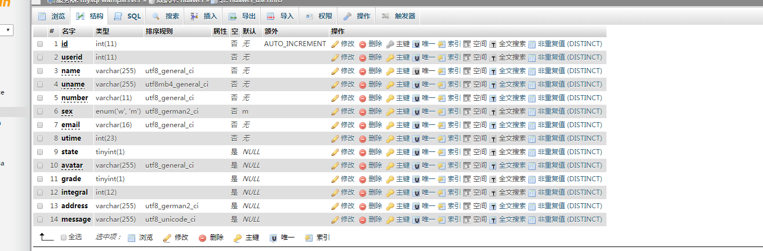Click the primary key icon for the name row
The image size is (763, 251).
coord(390,71)
